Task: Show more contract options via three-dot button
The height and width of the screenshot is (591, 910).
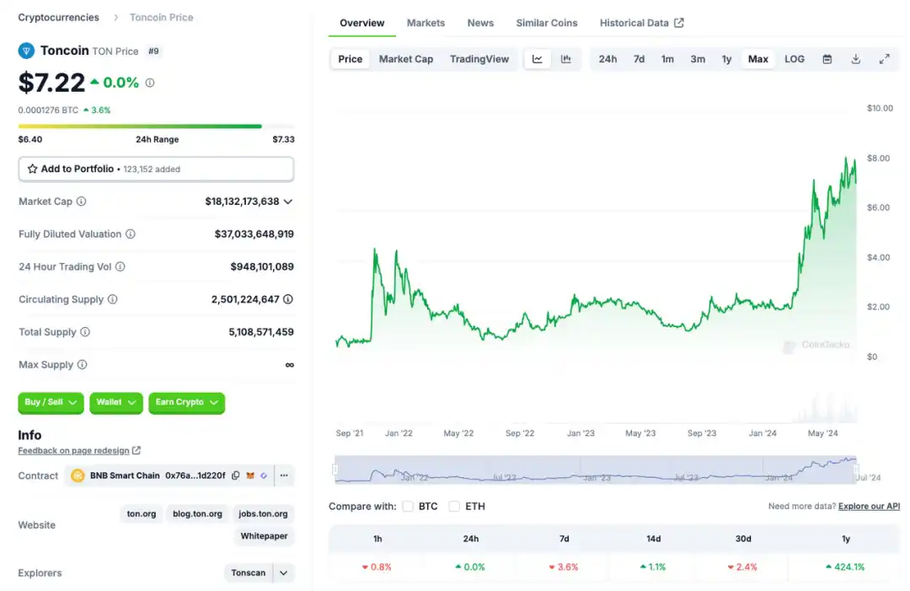Action: pyautogui.click(x=284, y=475)
